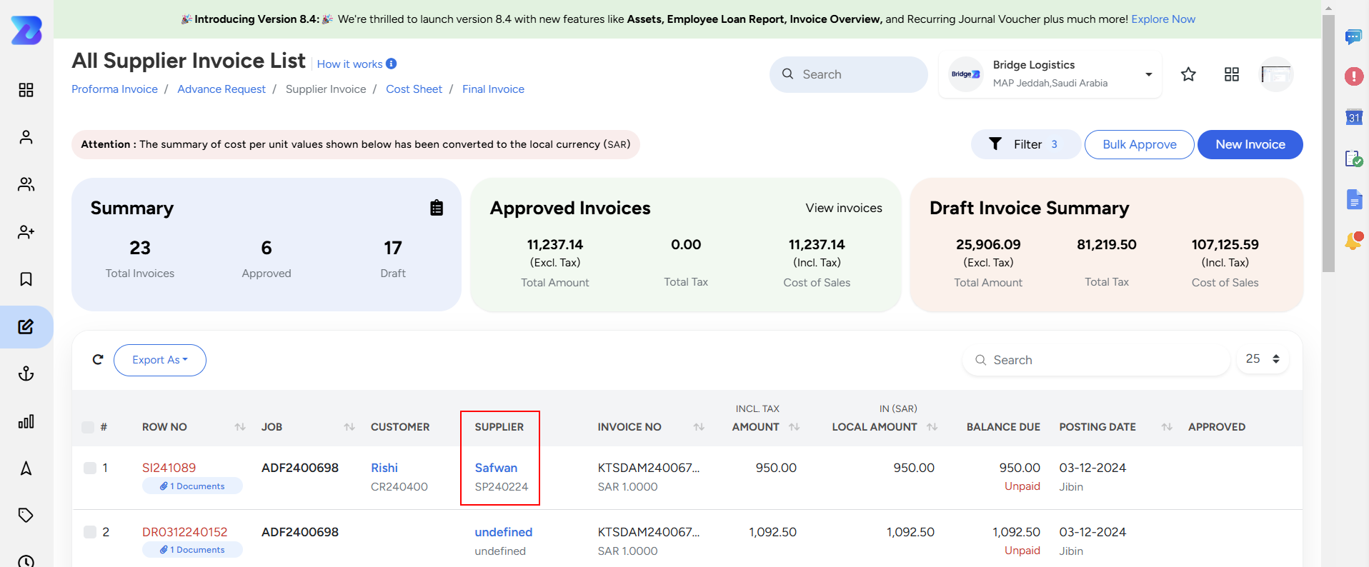This screenshot has width=1369, height=567.
Task: Toggle the select-all checkbox in table header
Action: 88,427
